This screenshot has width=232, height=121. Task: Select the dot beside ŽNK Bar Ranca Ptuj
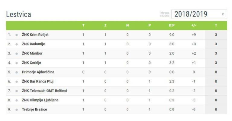pyautogui.click(x=17, y=81)
